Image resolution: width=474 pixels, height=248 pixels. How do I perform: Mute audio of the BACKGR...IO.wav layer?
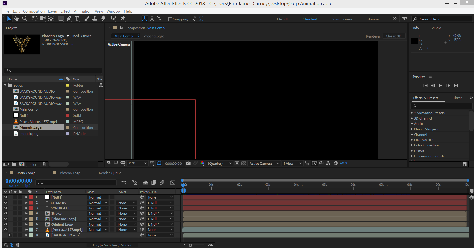coord(10,235)
